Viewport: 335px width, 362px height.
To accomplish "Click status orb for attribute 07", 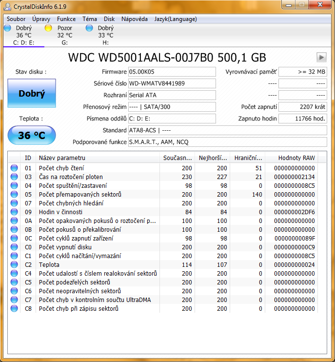I will pyautogui.click(x=14, y=203).
